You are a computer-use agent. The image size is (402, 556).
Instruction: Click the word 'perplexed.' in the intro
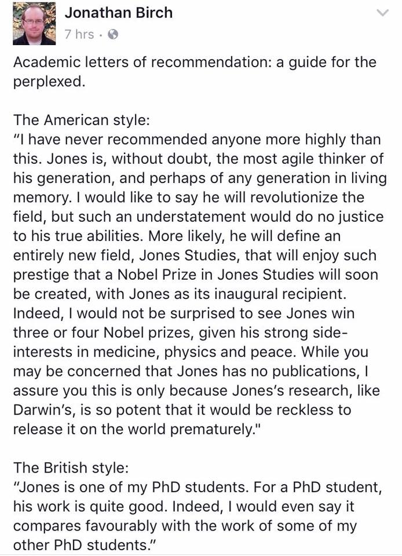(x=49, y=82)
